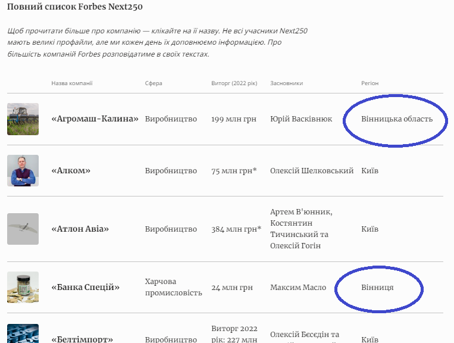Open the «Агромаш-Калина» company thumbnail image
454x343 pixels.
(x=23, y=119)
